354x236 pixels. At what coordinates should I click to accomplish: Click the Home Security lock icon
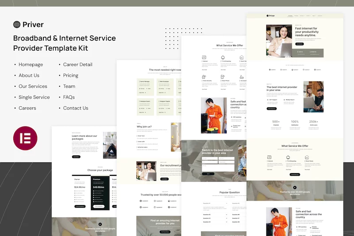coord(204,76)
